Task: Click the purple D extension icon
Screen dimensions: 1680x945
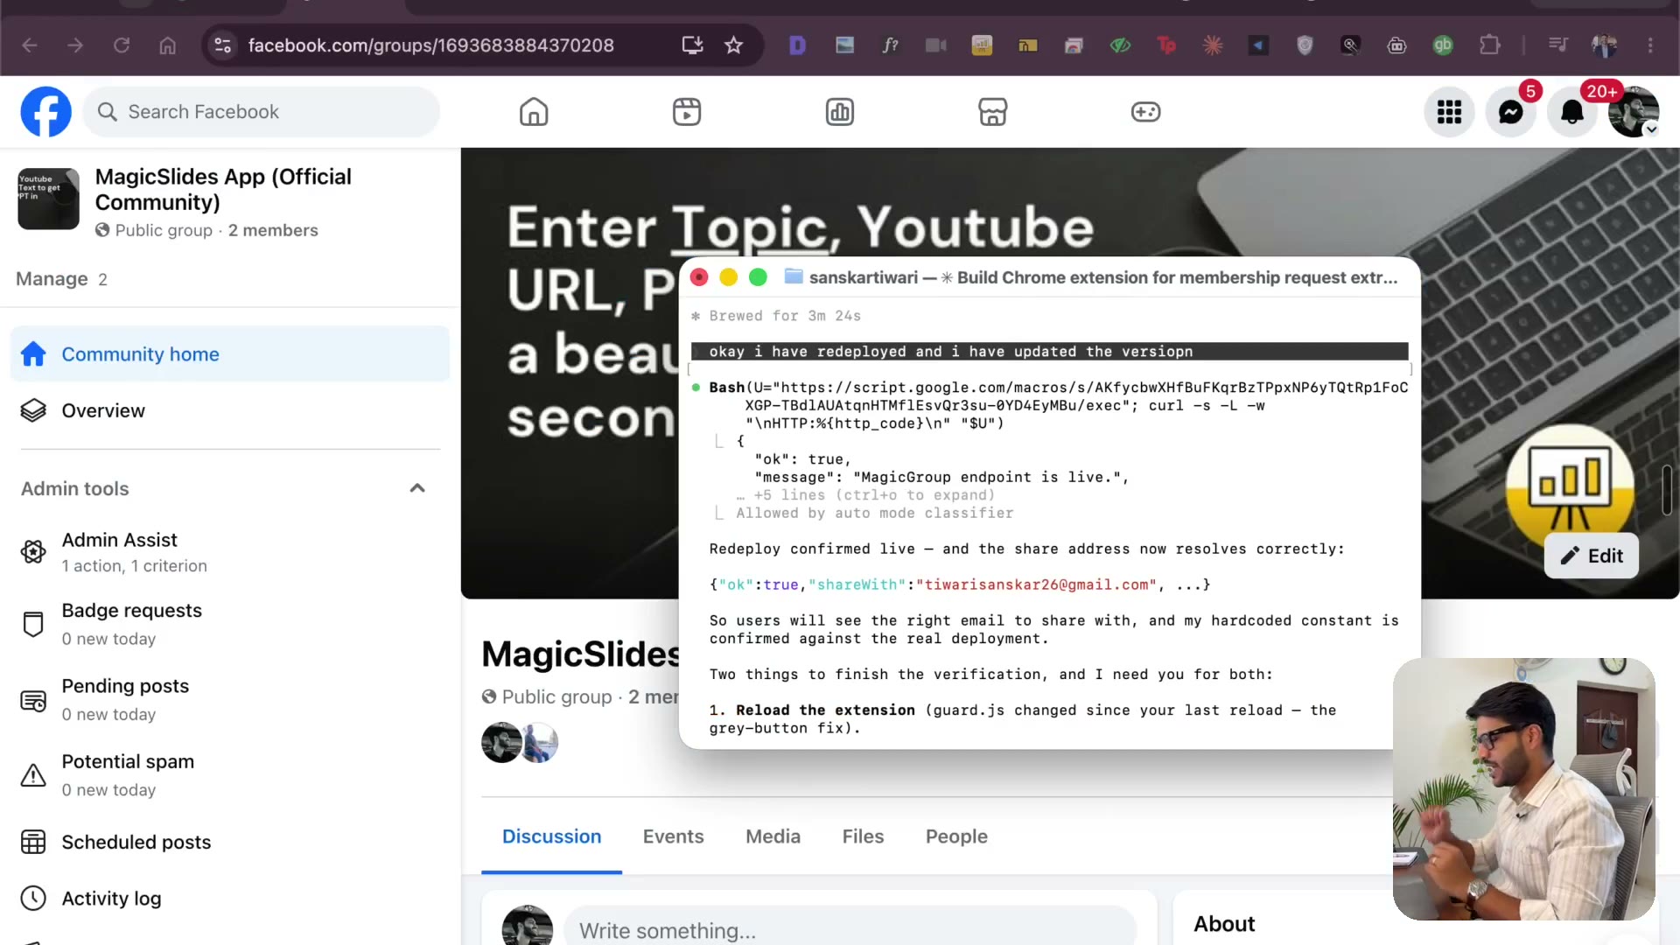Action: point(797,45)
